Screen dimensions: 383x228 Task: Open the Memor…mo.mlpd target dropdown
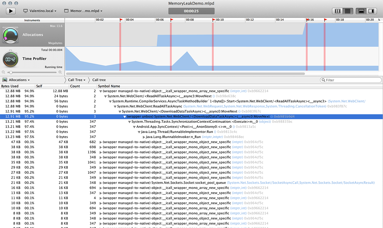pyautogui.click(x=83, y=11)
